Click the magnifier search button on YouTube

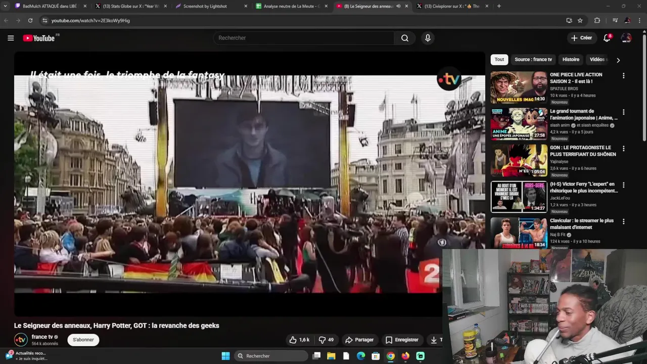coord(405,38)
